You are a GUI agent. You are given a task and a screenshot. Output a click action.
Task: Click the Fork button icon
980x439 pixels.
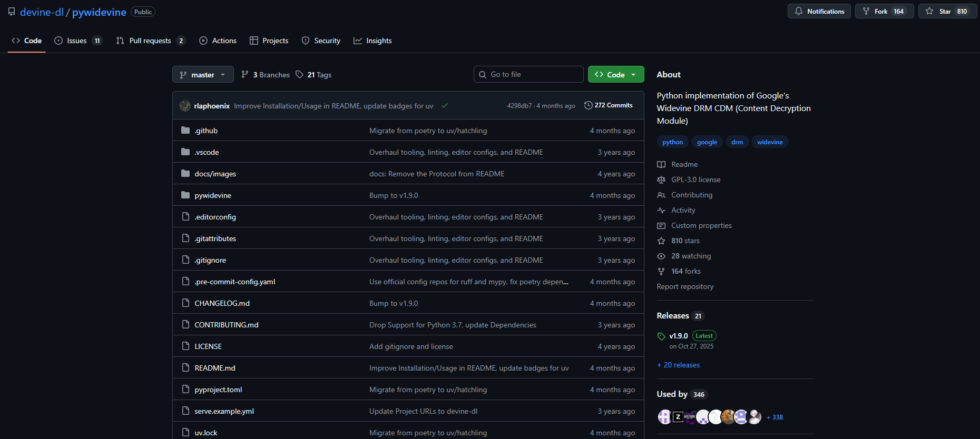pyautogui.click(x=866, y=11)
